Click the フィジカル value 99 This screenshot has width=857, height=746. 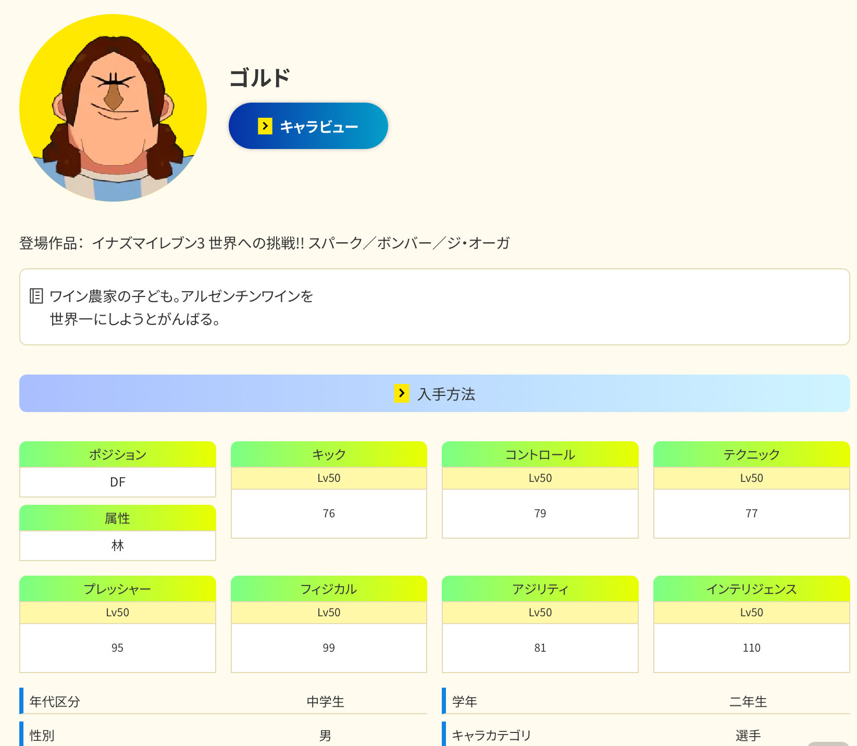coord(329,648)
